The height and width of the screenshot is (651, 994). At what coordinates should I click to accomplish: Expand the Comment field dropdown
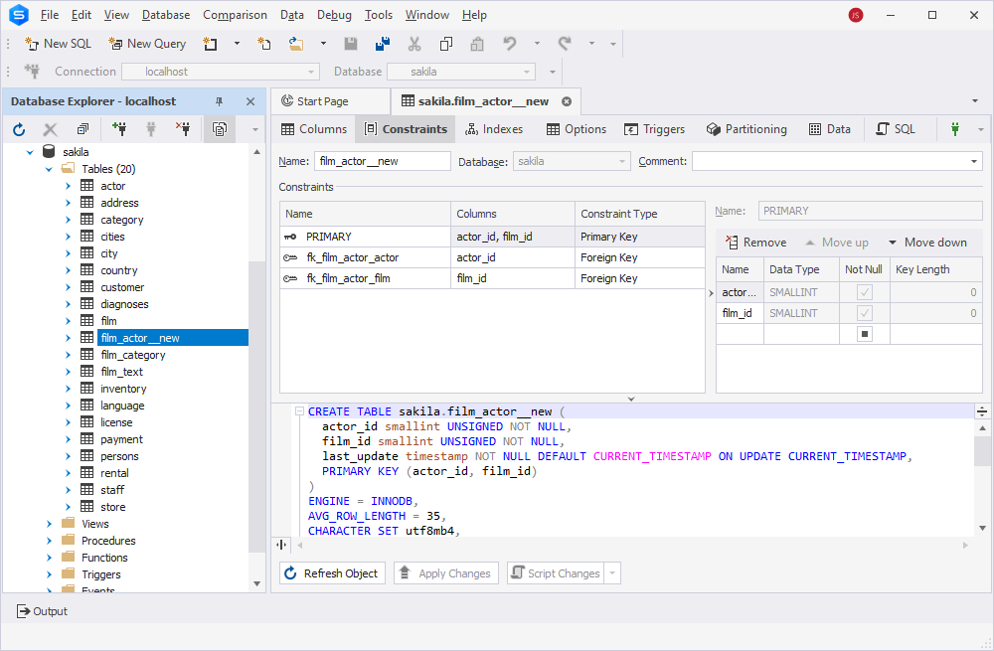[x=974, y=162]
